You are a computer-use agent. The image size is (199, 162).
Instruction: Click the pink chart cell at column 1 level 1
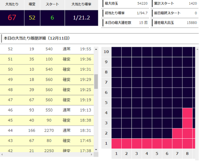(116, 144)
